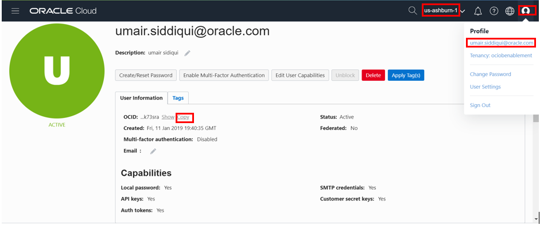Select umair.siddiqui@oracle.com in Profile menu
Screen dimensions: 540x225
[x=502, y=43]
